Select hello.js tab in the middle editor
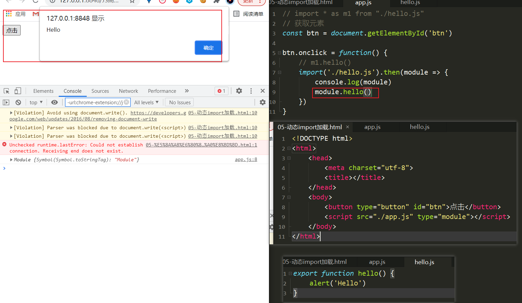The image size is (522, 303). 420,127
